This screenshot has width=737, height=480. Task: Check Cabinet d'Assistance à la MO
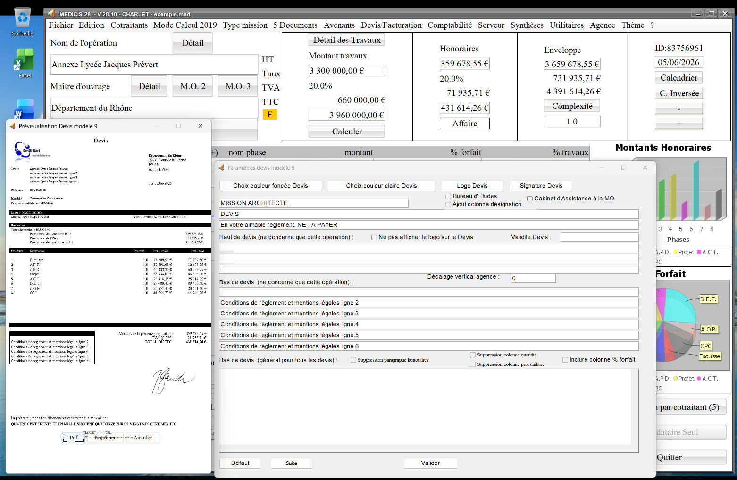530,199
